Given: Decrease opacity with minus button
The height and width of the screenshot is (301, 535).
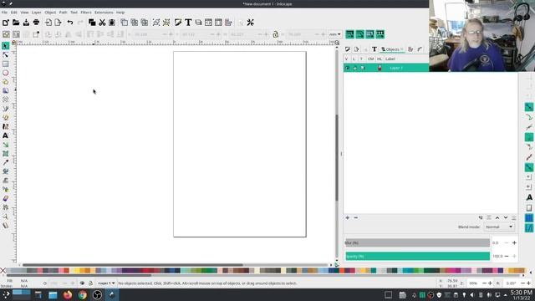Looking at the screenshot, I should click(x=507, y=257).
